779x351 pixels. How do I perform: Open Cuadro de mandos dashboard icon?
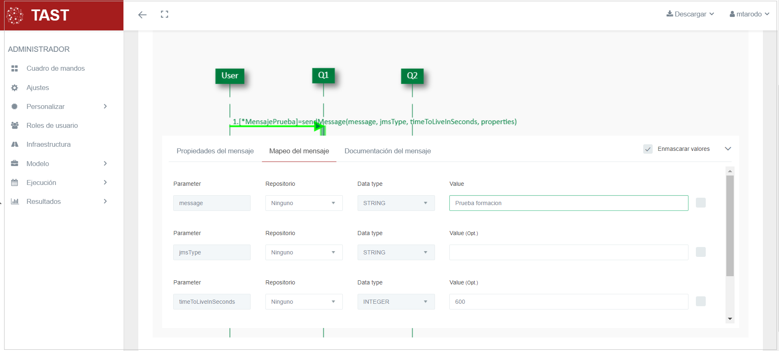15,69
